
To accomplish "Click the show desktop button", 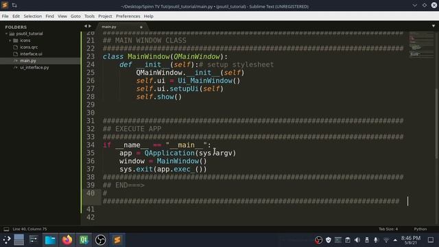I will 431,240.
